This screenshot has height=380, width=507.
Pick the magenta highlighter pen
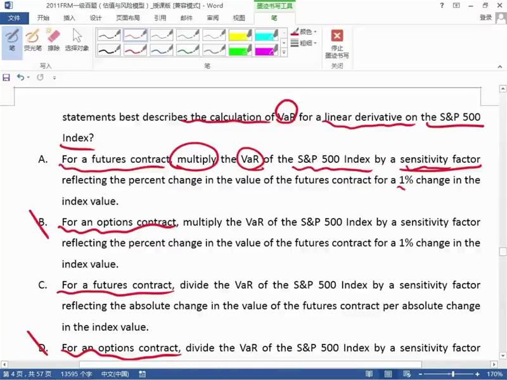266,49
